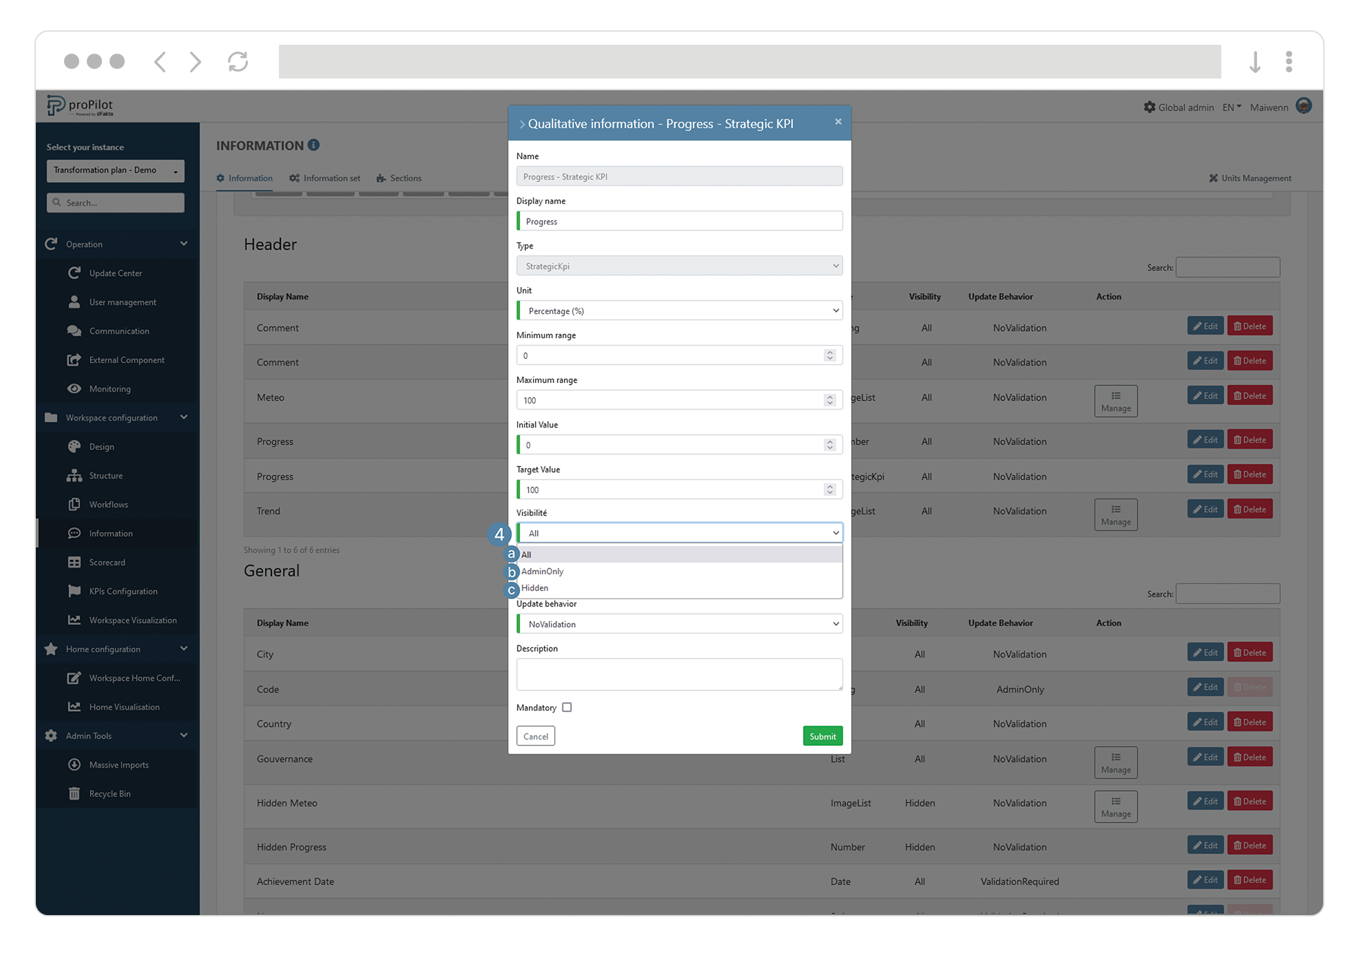This screenshot has width=1359, height=953.
Task: Collapse the Operation sidebar section
Action: click(x=183, y=244)
